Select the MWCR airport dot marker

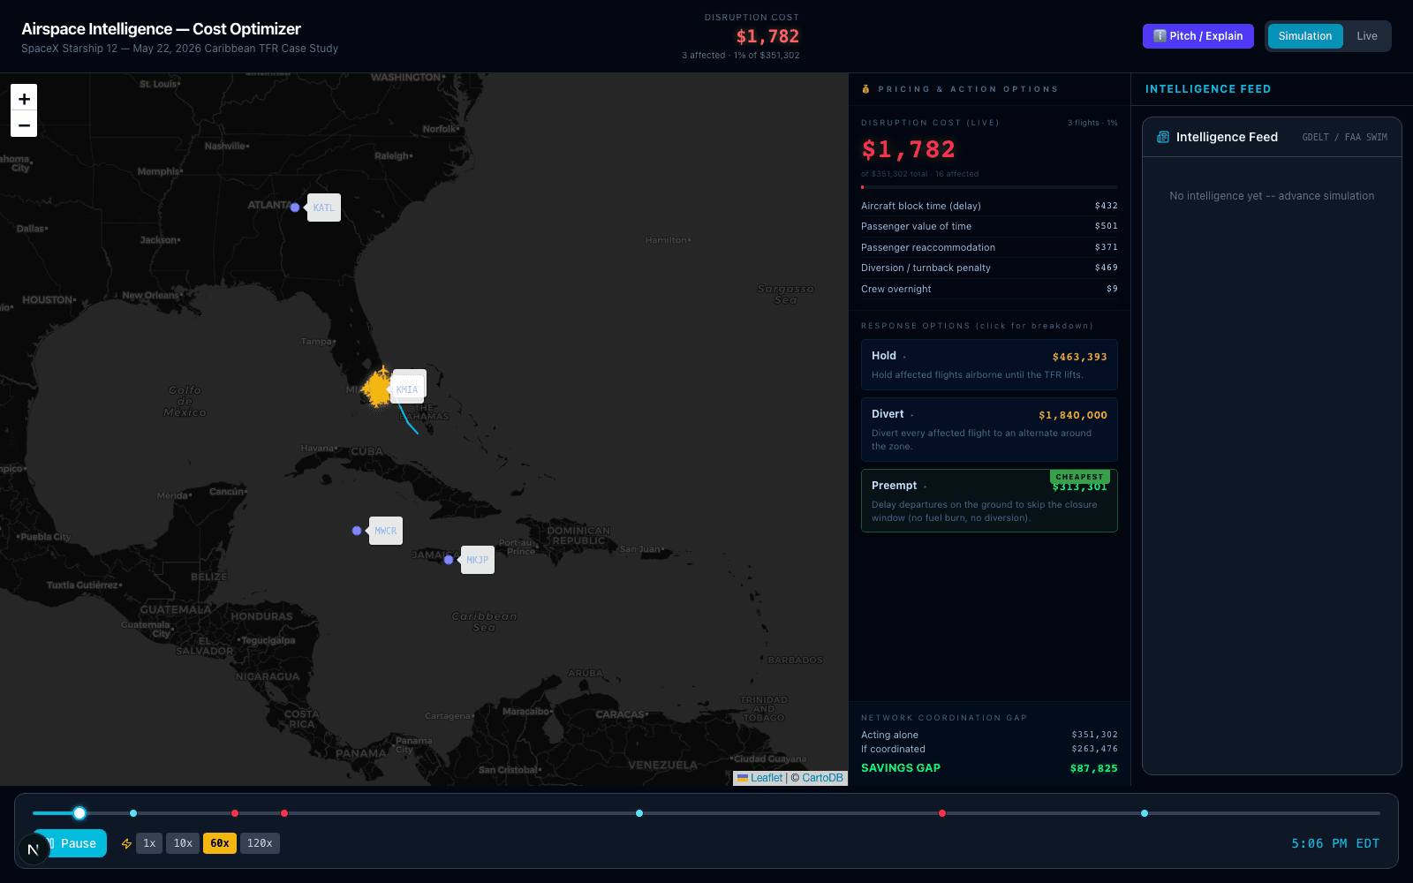click(x=357, y=531)
